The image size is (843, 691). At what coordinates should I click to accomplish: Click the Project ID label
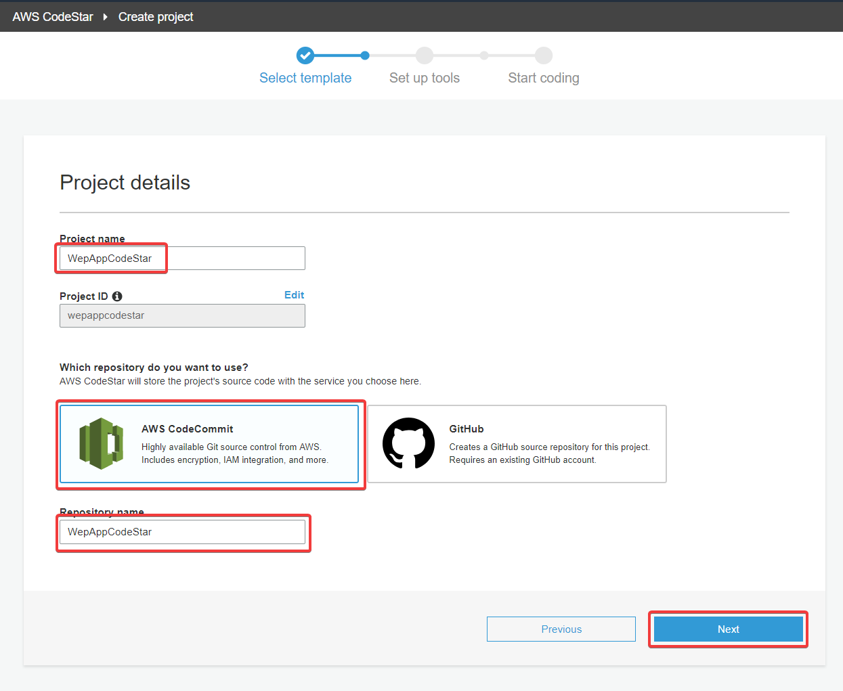click(x=84, y=296)
